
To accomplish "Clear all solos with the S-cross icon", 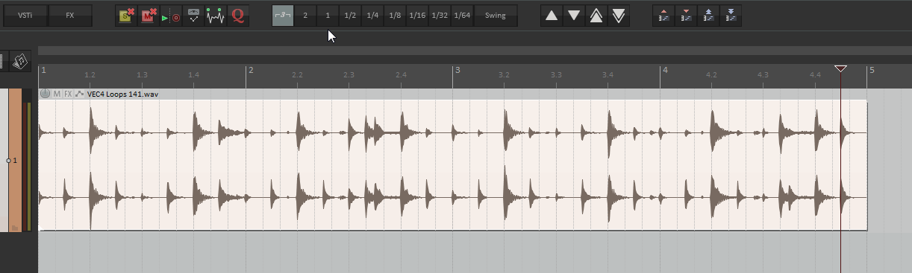I will [x=126, y=16].
